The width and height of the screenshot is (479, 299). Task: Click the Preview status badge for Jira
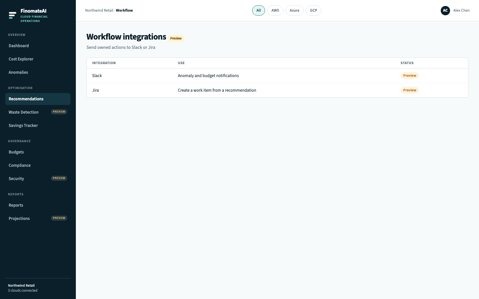[x=410, y=90]
